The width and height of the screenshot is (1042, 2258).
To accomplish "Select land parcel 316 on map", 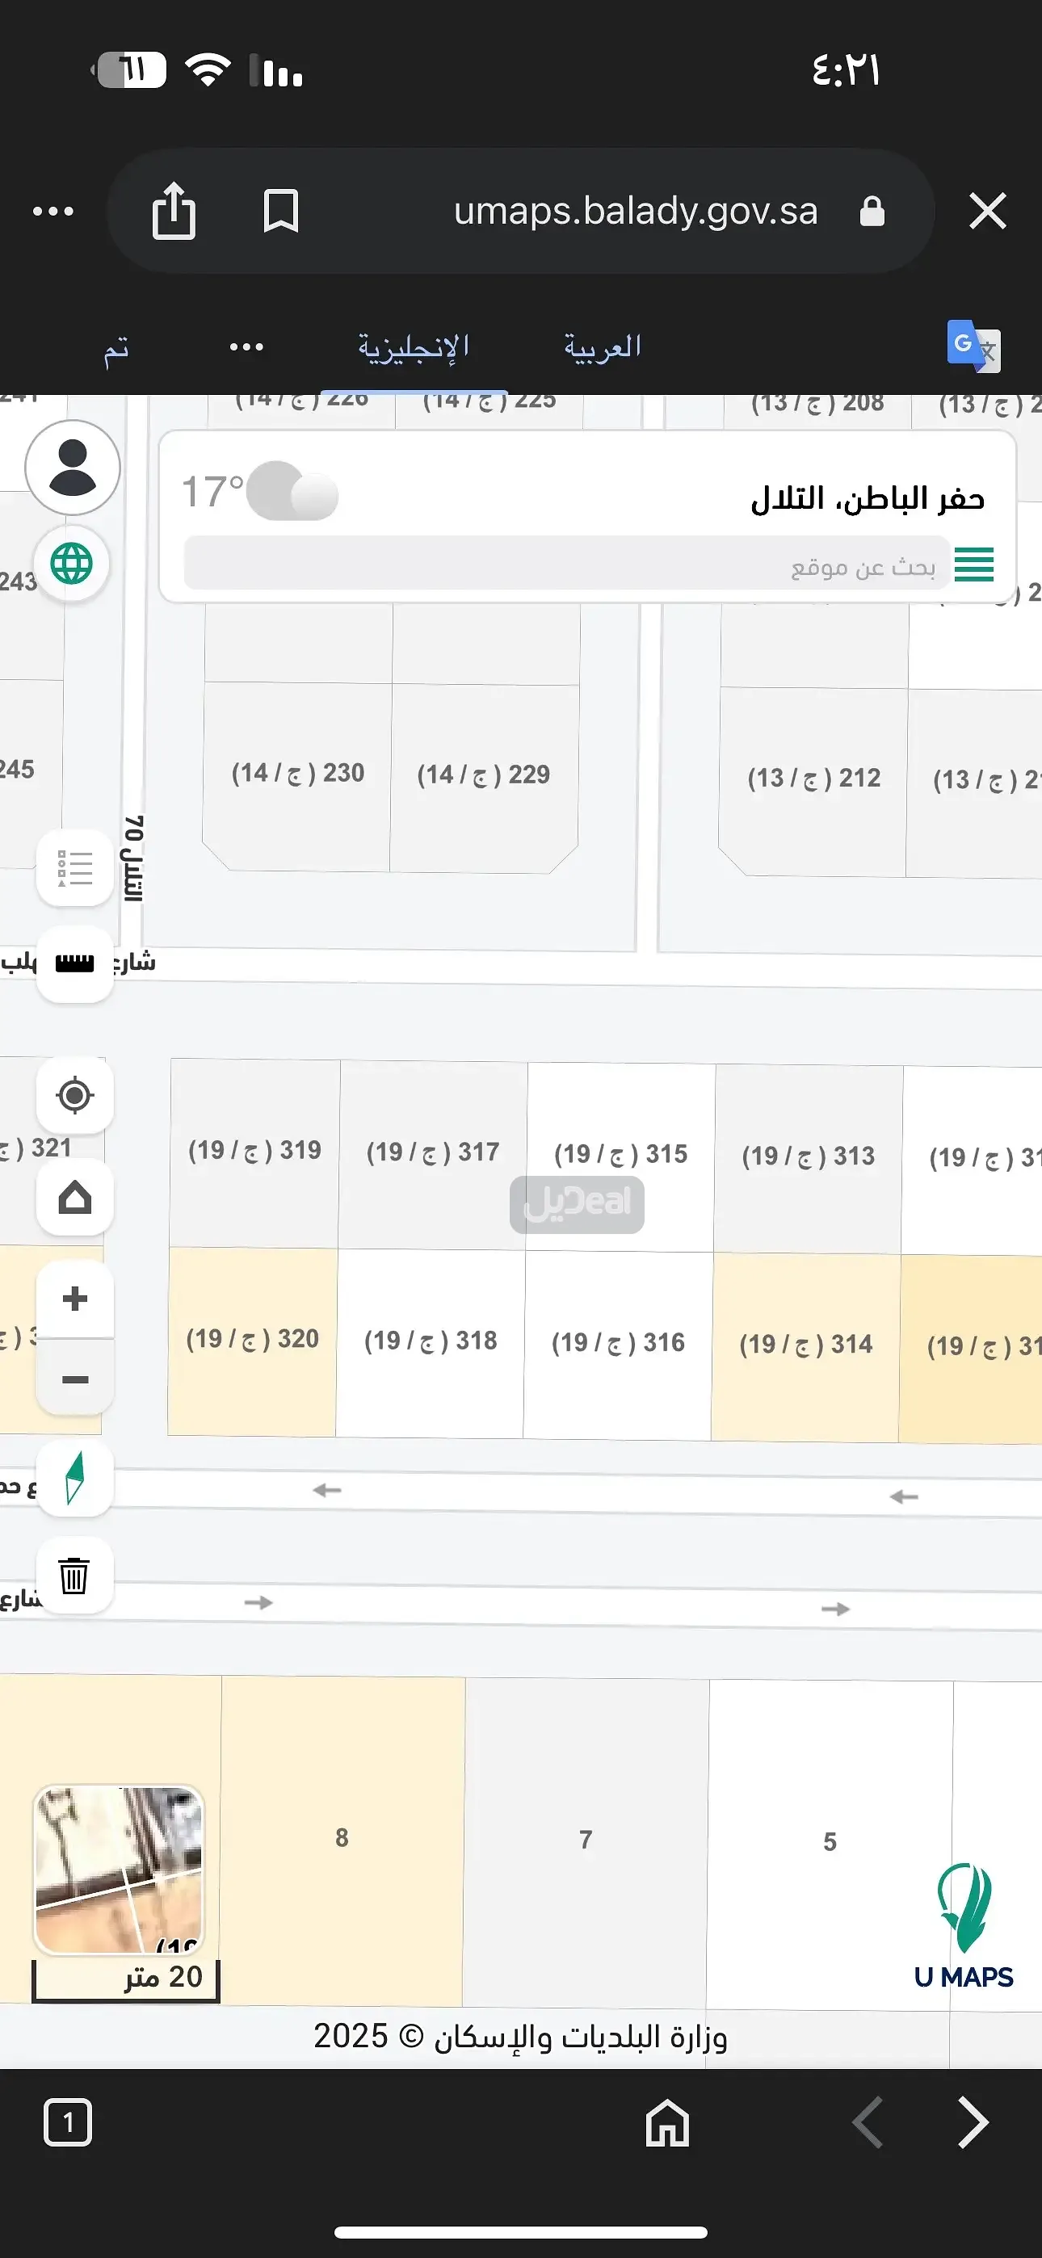I will [617, 1343].
